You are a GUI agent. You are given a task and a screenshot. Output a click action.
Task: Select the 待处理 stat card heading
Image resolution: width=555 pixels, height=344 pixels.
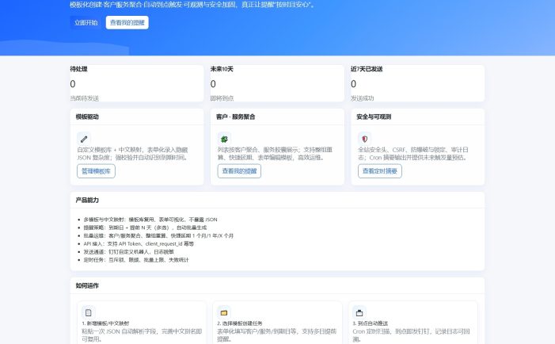coord(78,69)
